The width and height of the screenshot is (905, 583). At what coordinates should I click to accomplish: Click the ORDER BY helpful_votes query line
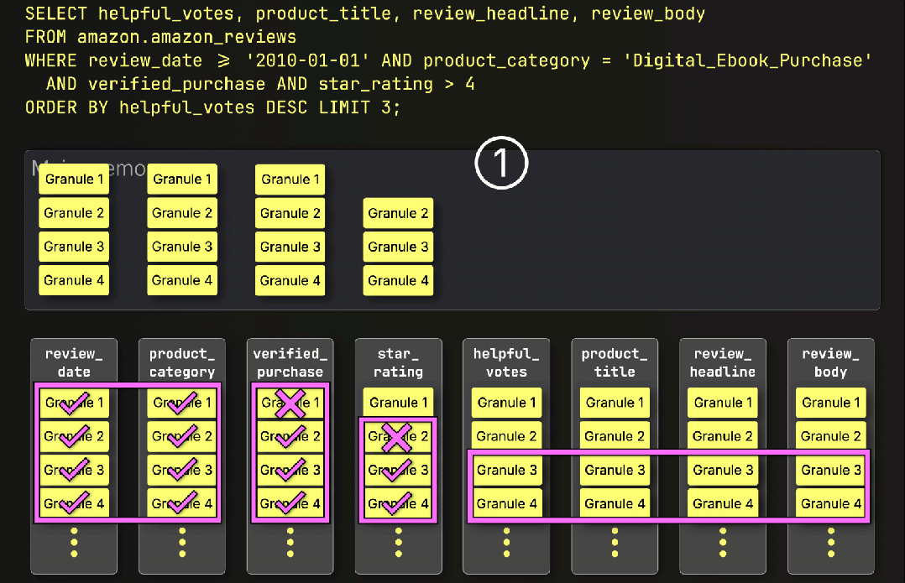point(212,108)
